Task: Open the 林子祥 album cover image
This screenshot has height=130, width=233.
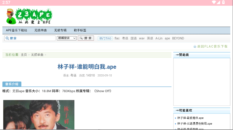Action: pos(39,115)
